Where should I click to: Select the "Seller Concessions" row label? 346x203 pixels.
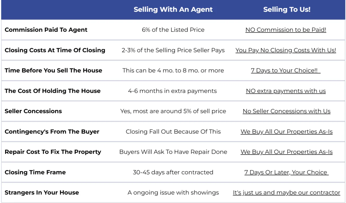33,111
